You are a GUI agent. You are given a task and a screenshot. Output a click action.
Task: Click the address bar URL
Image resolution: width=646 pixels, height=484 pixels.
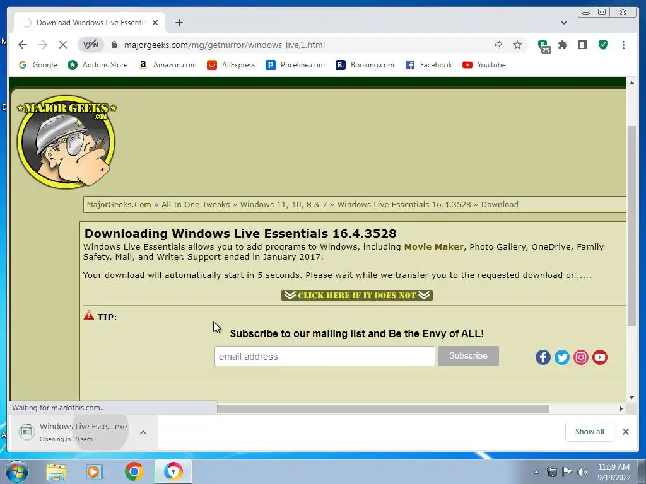[x=225, y=45]
